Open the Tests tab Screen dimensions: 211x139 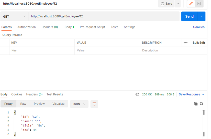[x=114, y=27]
